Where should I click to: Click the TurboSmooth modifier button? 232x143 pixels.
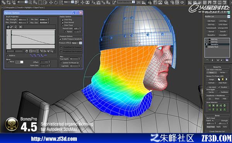211,28
